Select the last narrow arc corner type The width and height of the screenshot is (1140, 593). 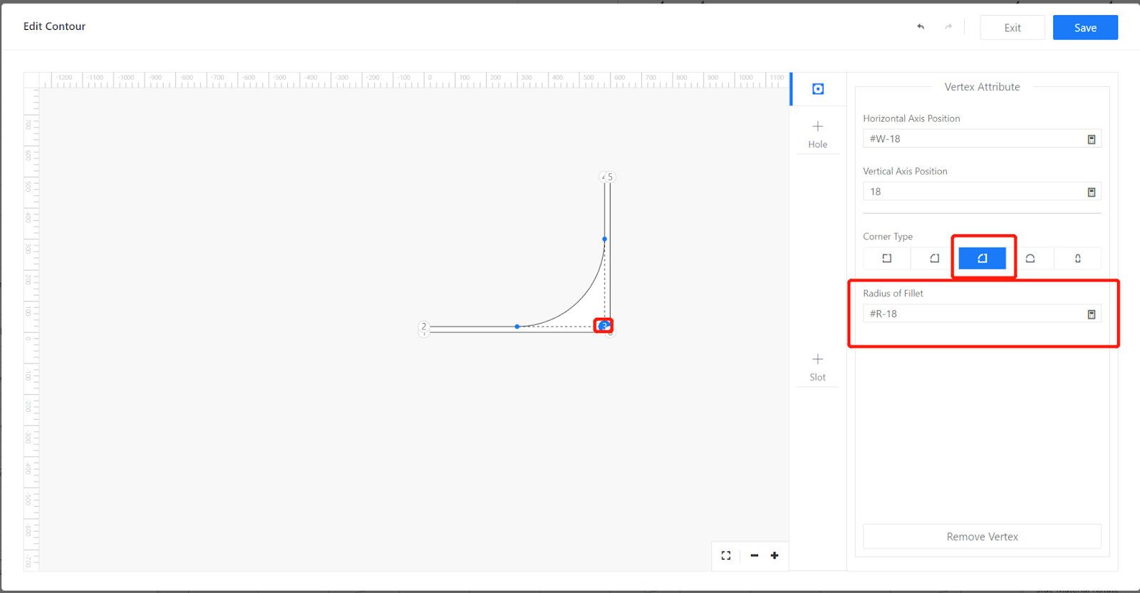tap(1078, 258)
